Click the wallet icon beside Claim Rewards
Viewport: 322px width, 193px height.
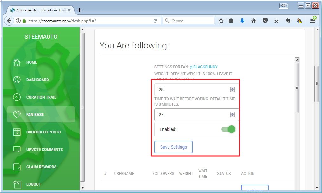(17, 167)
